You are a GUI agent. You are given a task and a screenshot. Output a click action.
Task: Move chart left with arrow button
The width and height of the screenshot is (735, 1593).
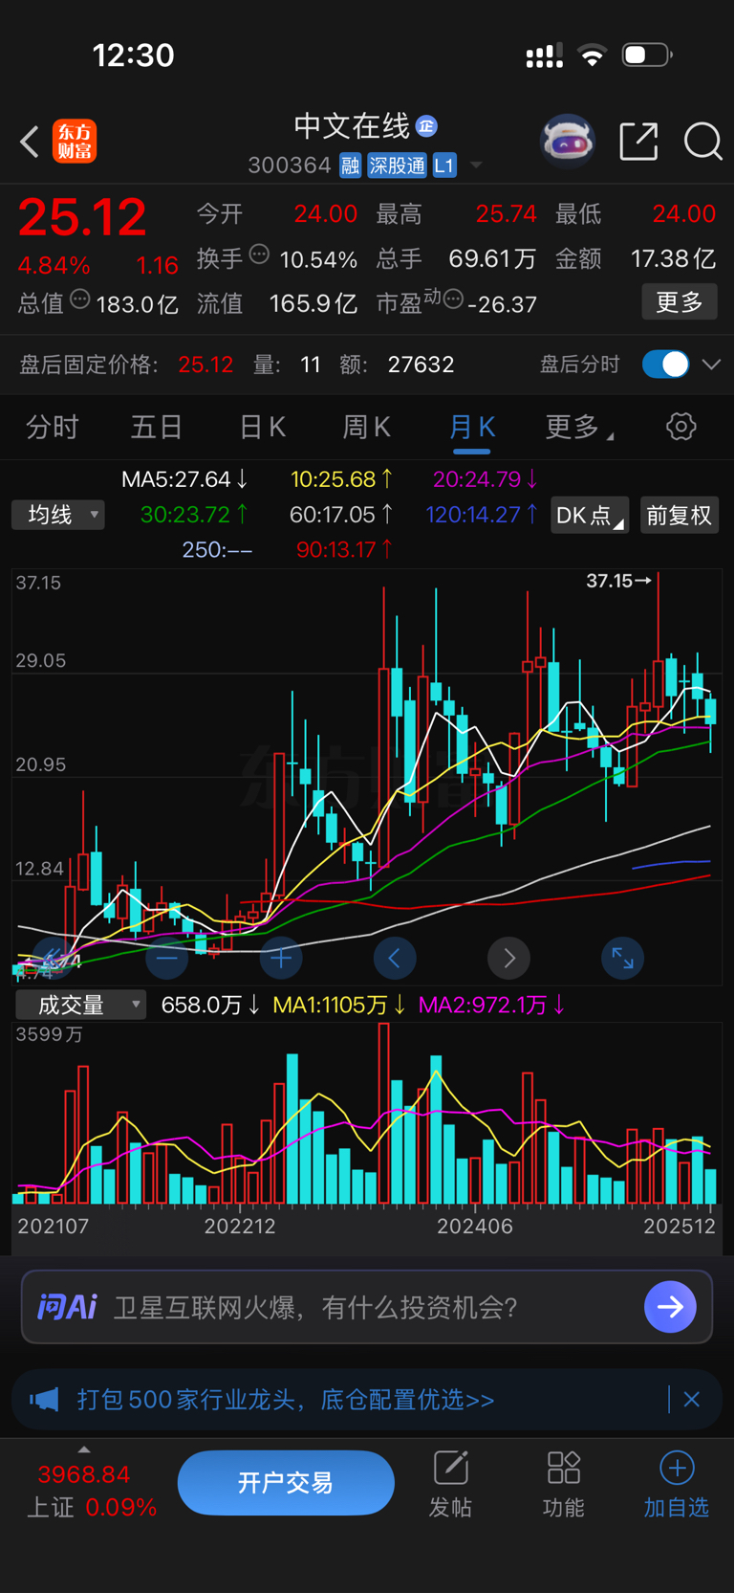(395, 958)
